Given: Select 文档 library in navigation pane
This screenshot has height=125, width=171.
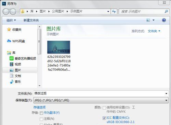Looking at the screenshot, I should pyautogui.click(x=18, y=76).
